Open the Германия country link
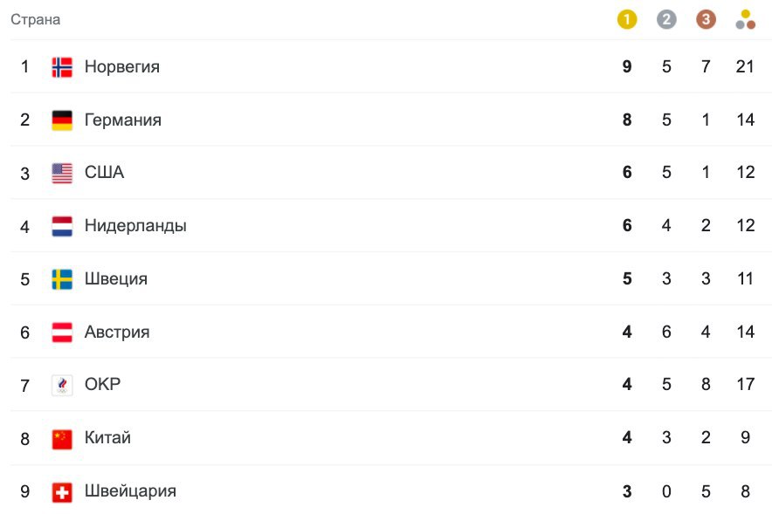The height and width of the screenshot is (514, 772). [x=122, y=120]
